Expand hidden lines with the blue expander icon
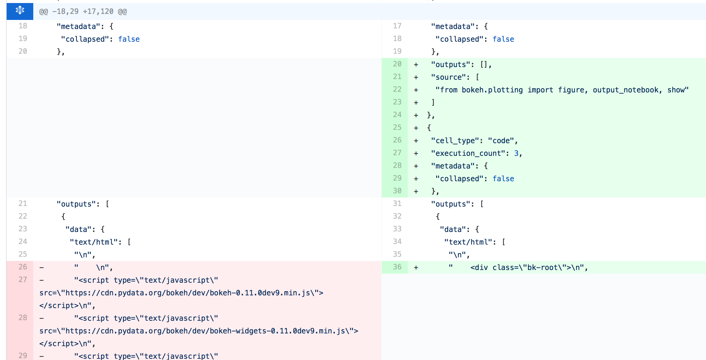The image size is (706, 360). (20, 11)
